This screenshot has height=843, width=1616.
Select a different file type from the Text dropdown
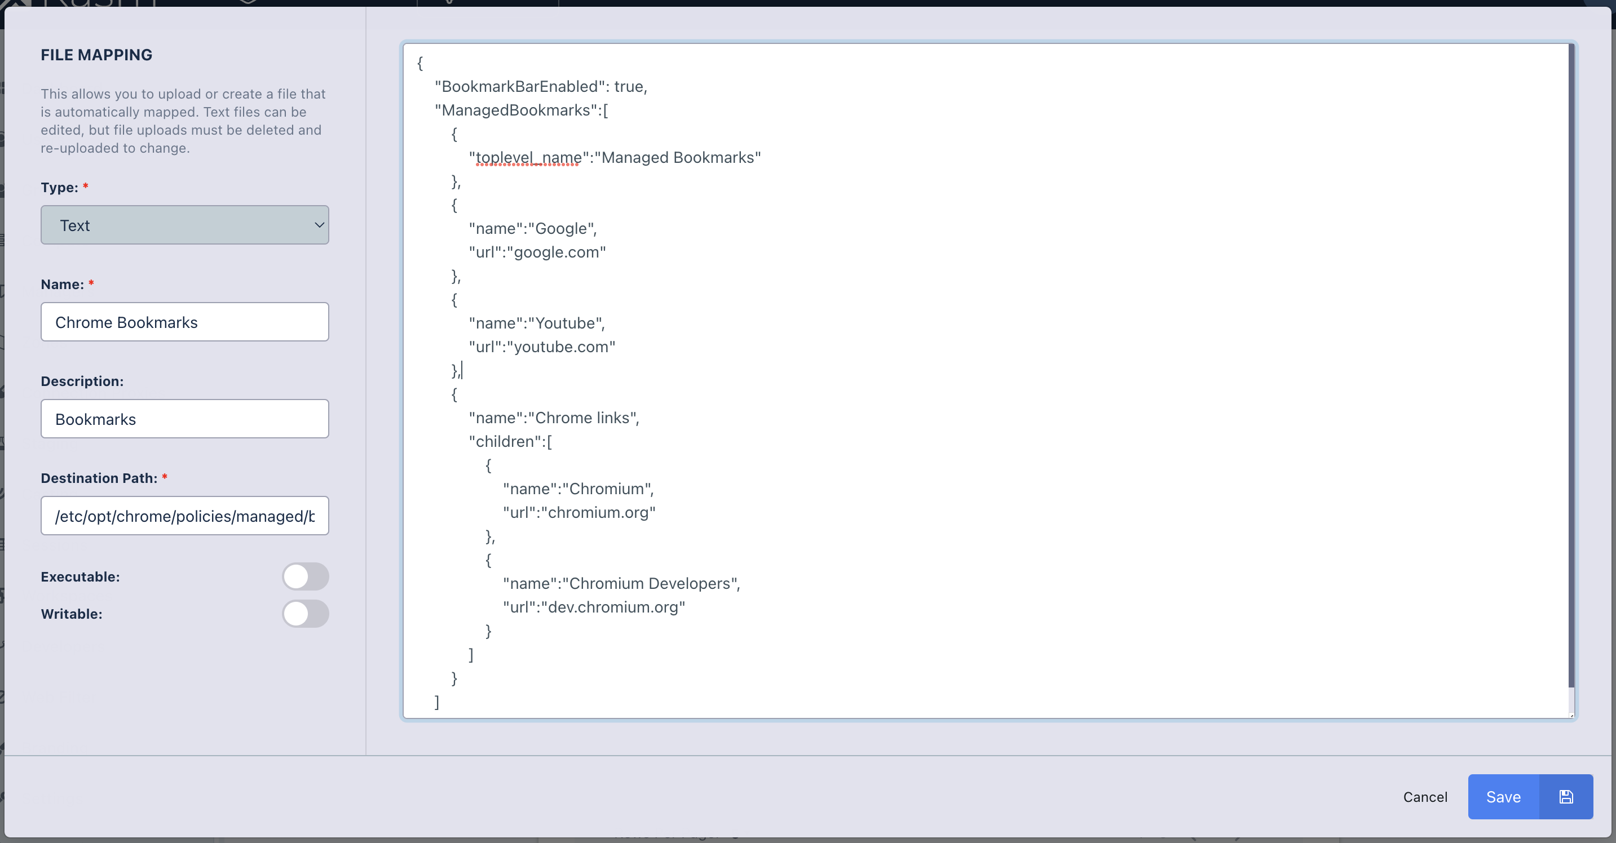pyautogui.click(x=184, y=225)
